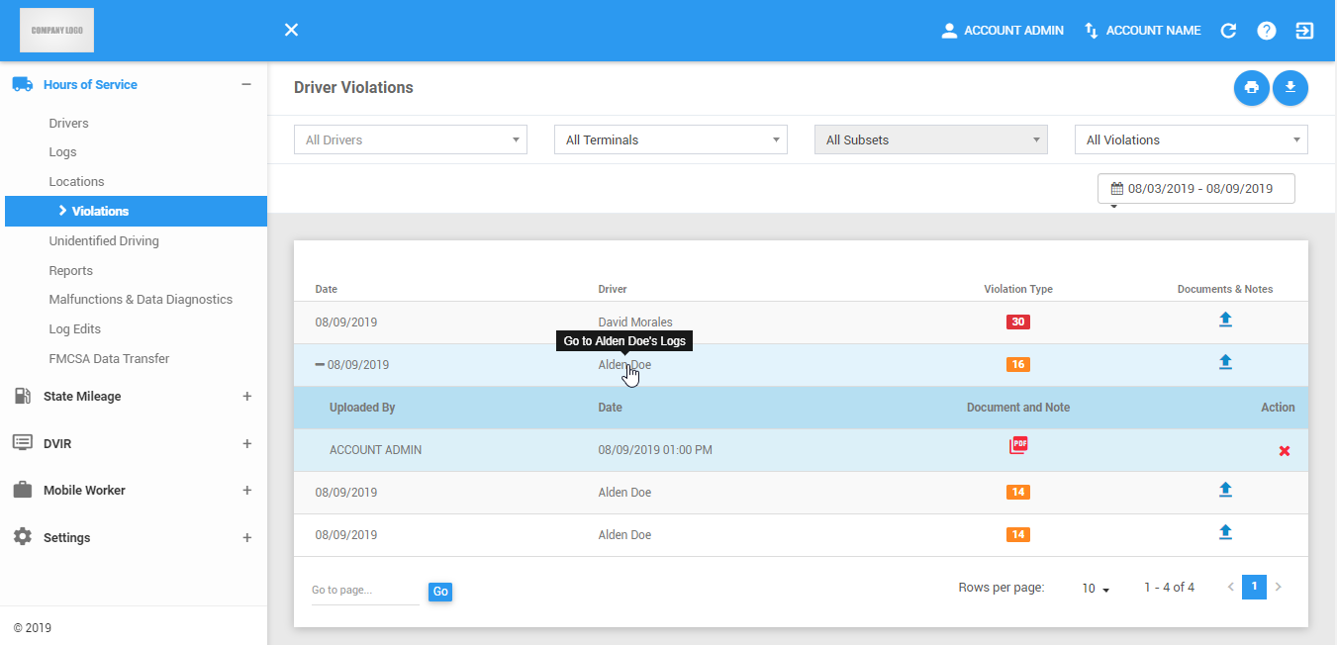The image size is (1337, 645).
Task: Click the red 30 violation badge
Action: pyautogui.click(x=1017, y=322)
